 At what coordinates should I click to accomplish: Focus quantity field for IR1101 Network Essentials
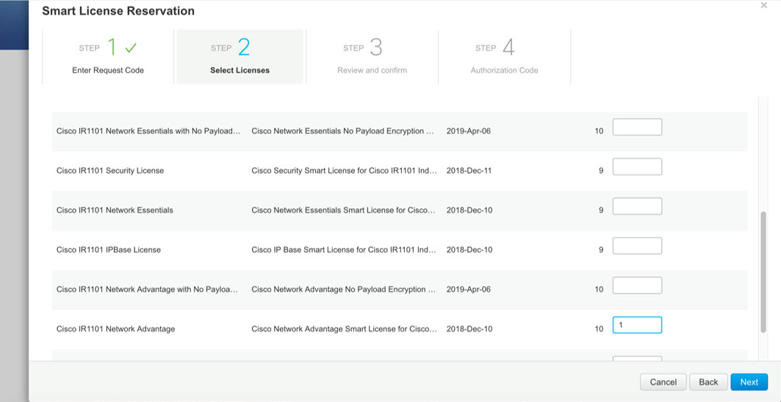point(637,206)
